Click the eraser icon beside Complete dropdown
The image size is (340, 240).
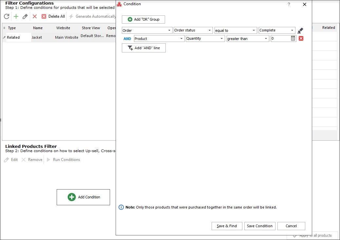point(300,30)
